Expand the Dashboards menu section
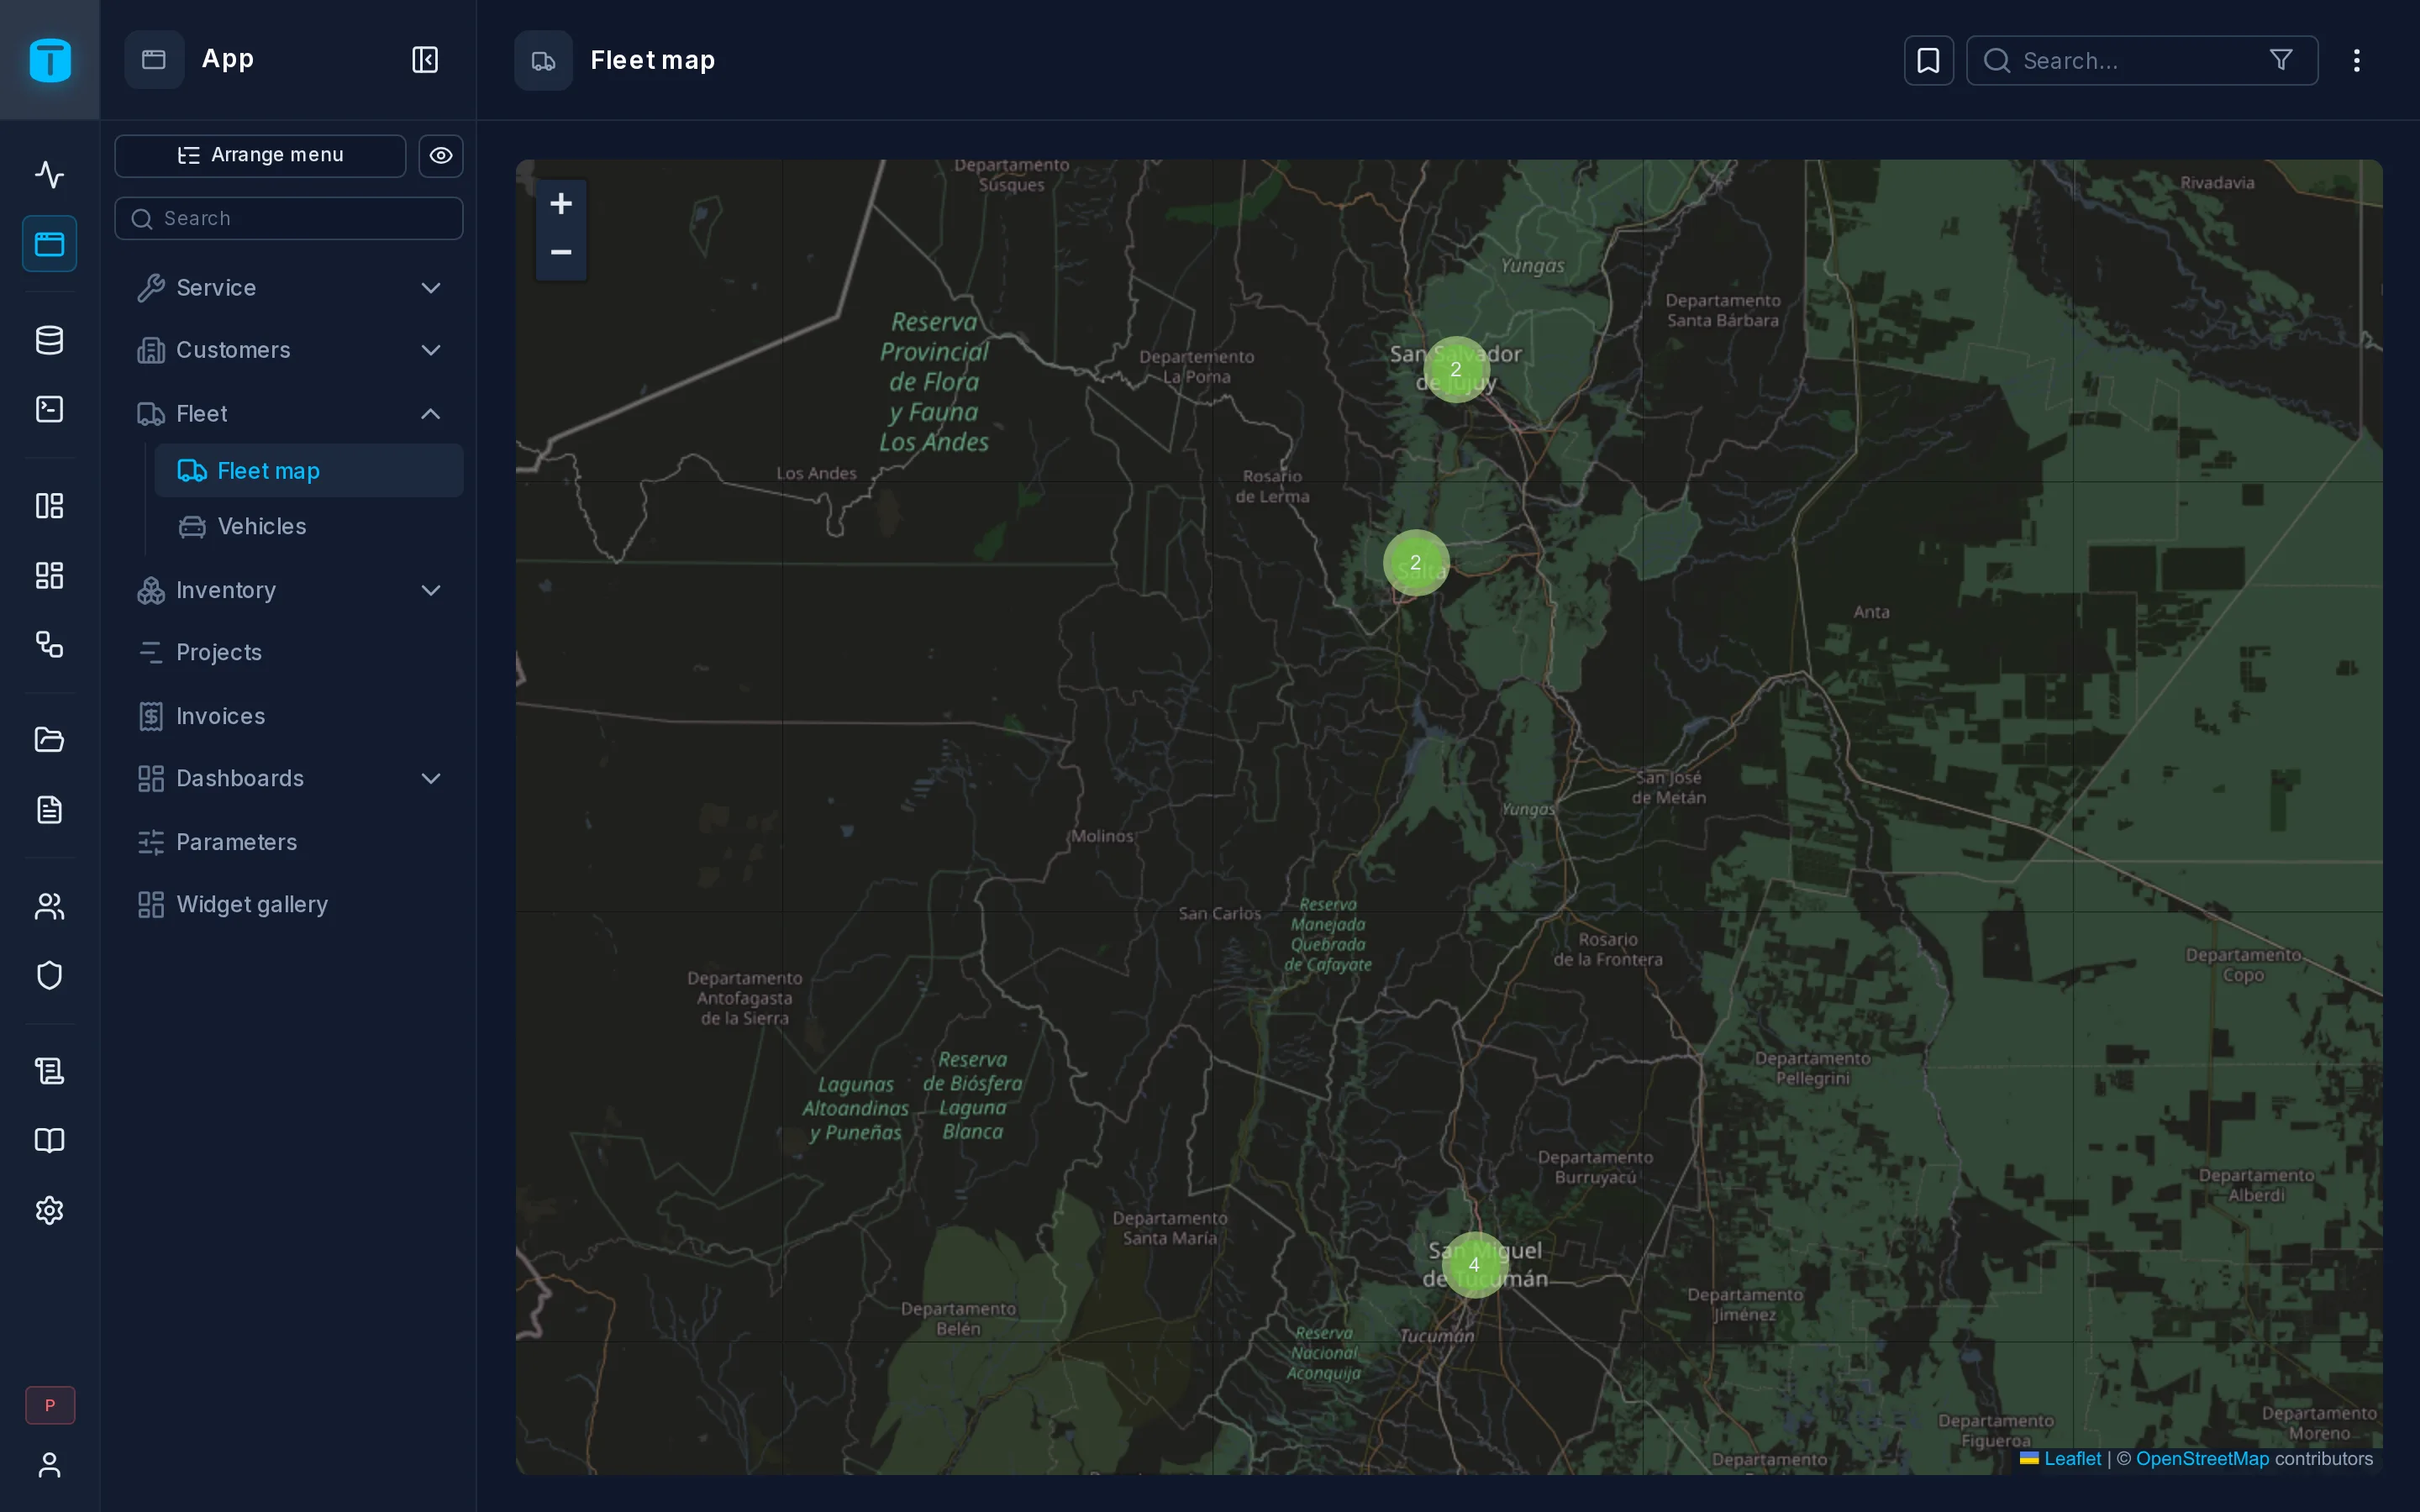 click(290, 779)
